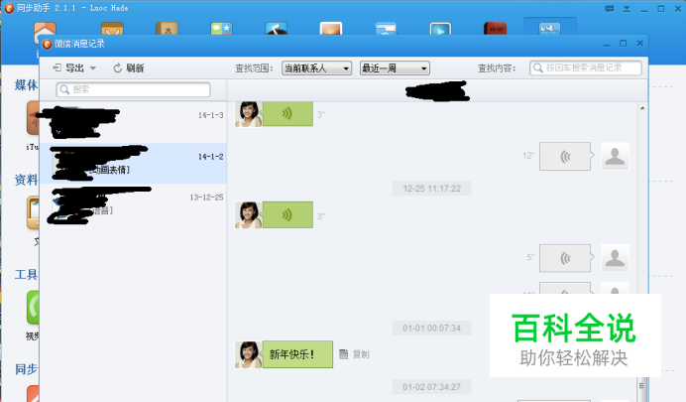This screenshot has height=402, width=686.
Task: Click the chat scrollbar up arrow
Action: (x=642, y=108)
